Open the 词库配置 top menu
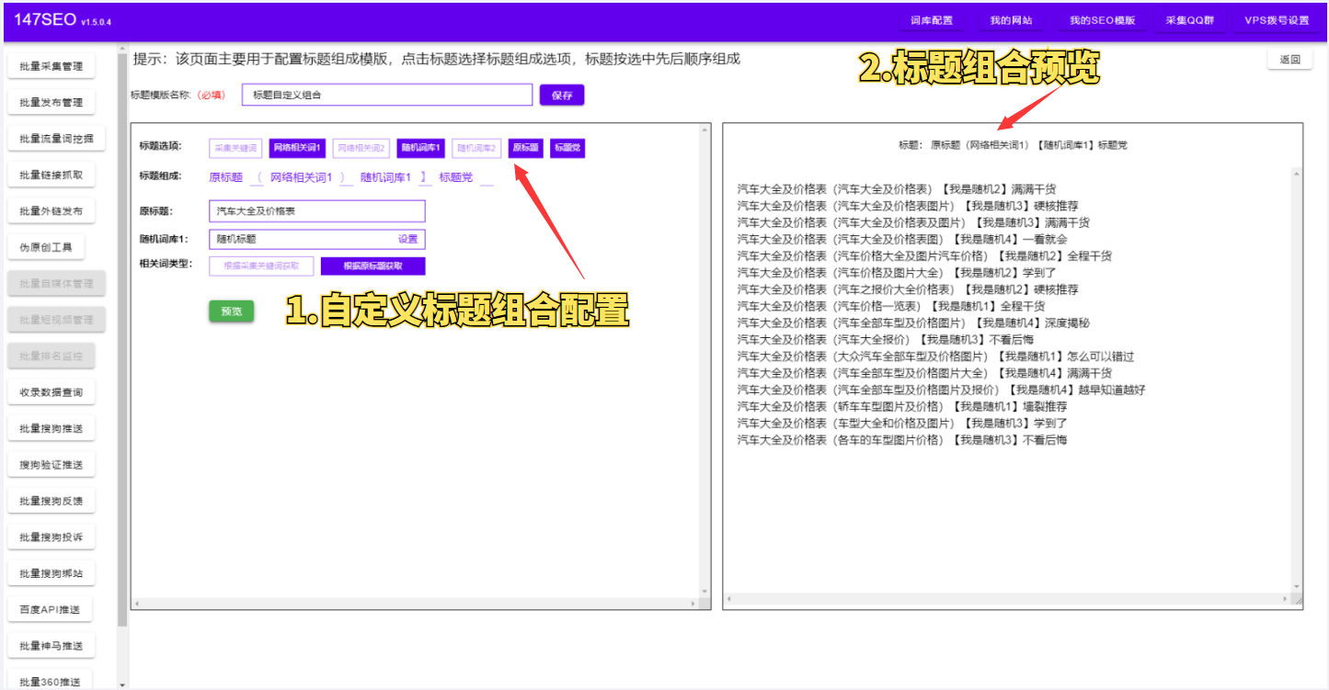The height and width of the screenshot is (690, 1329). [932, 21]
